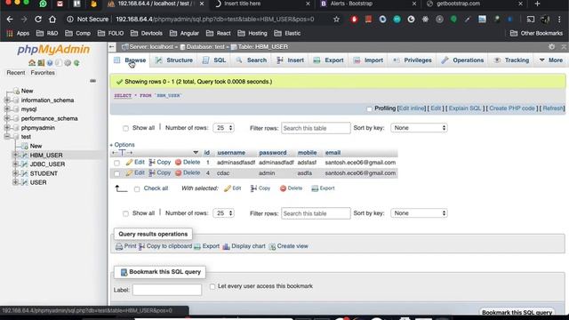Export query results from operations box
This screenshot has width=569, height=320.
(206, 246)
